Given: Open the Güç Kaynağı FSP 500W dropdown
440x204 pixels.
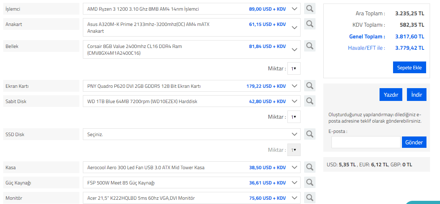Looking at the screenshot, I should coord(192,183).
